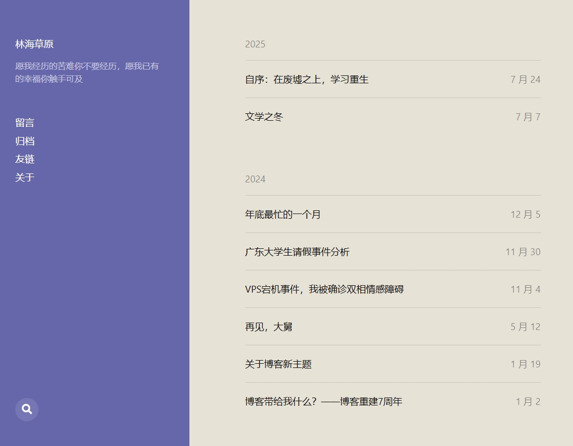Screen dimensions: 573x446
Task: Click the 2024 year heading
Action: click(x=255, y=179)
